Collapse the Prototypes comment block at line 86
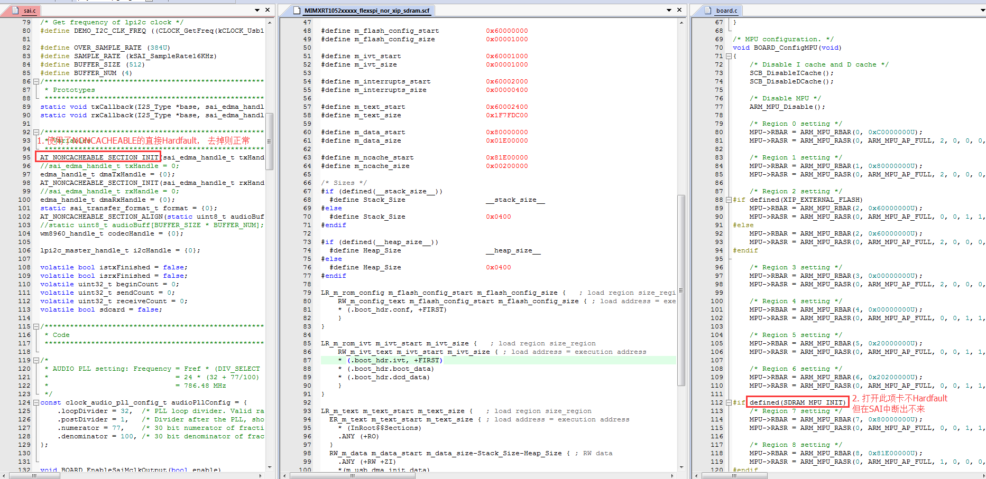 click(x=36, y=81)
